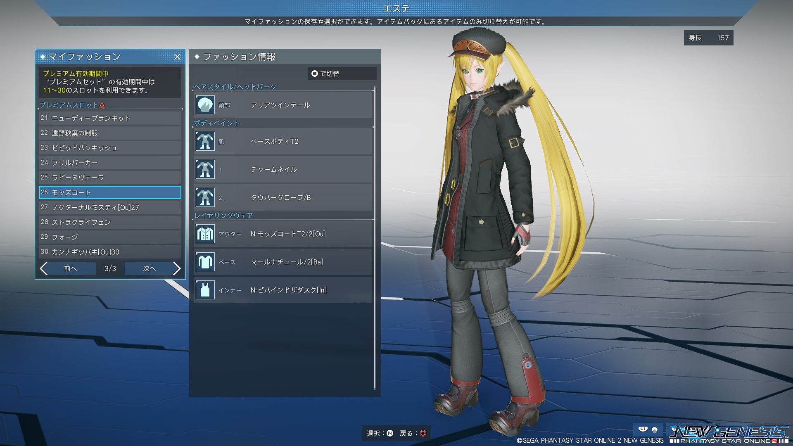This screenshot has height=446, width=793.
Task: Click the hairstyle icon for 頭部 row
Action: [205, 105]
